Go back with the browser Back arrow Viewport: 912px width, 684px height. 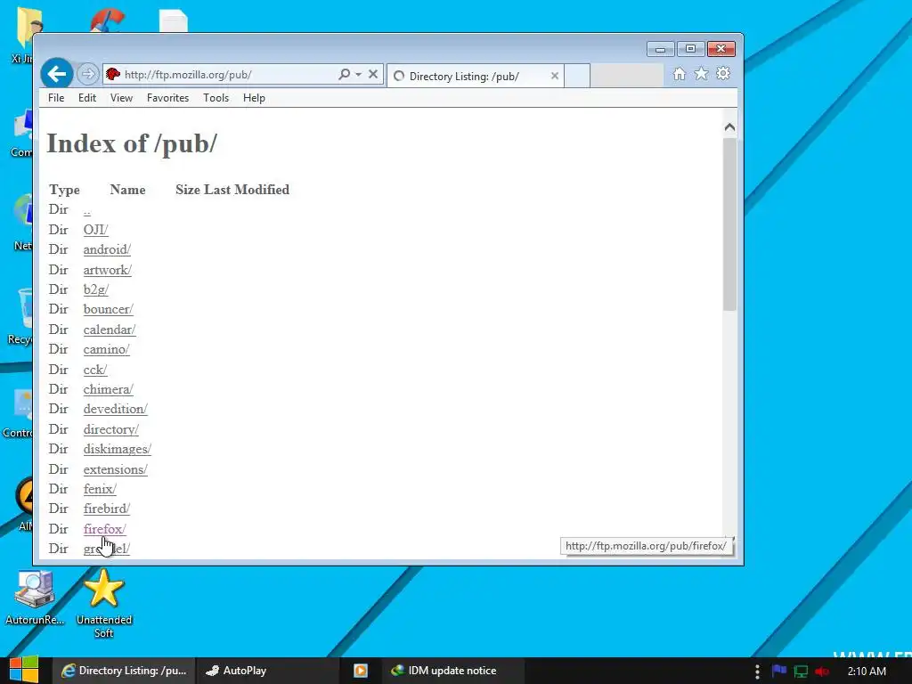click(56, 74)
